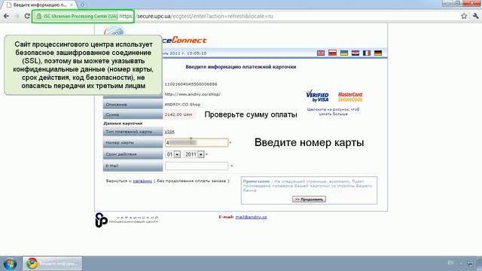Select the Chrome window in the taskbar
The image size is (482, 271).
click(52, 263)
